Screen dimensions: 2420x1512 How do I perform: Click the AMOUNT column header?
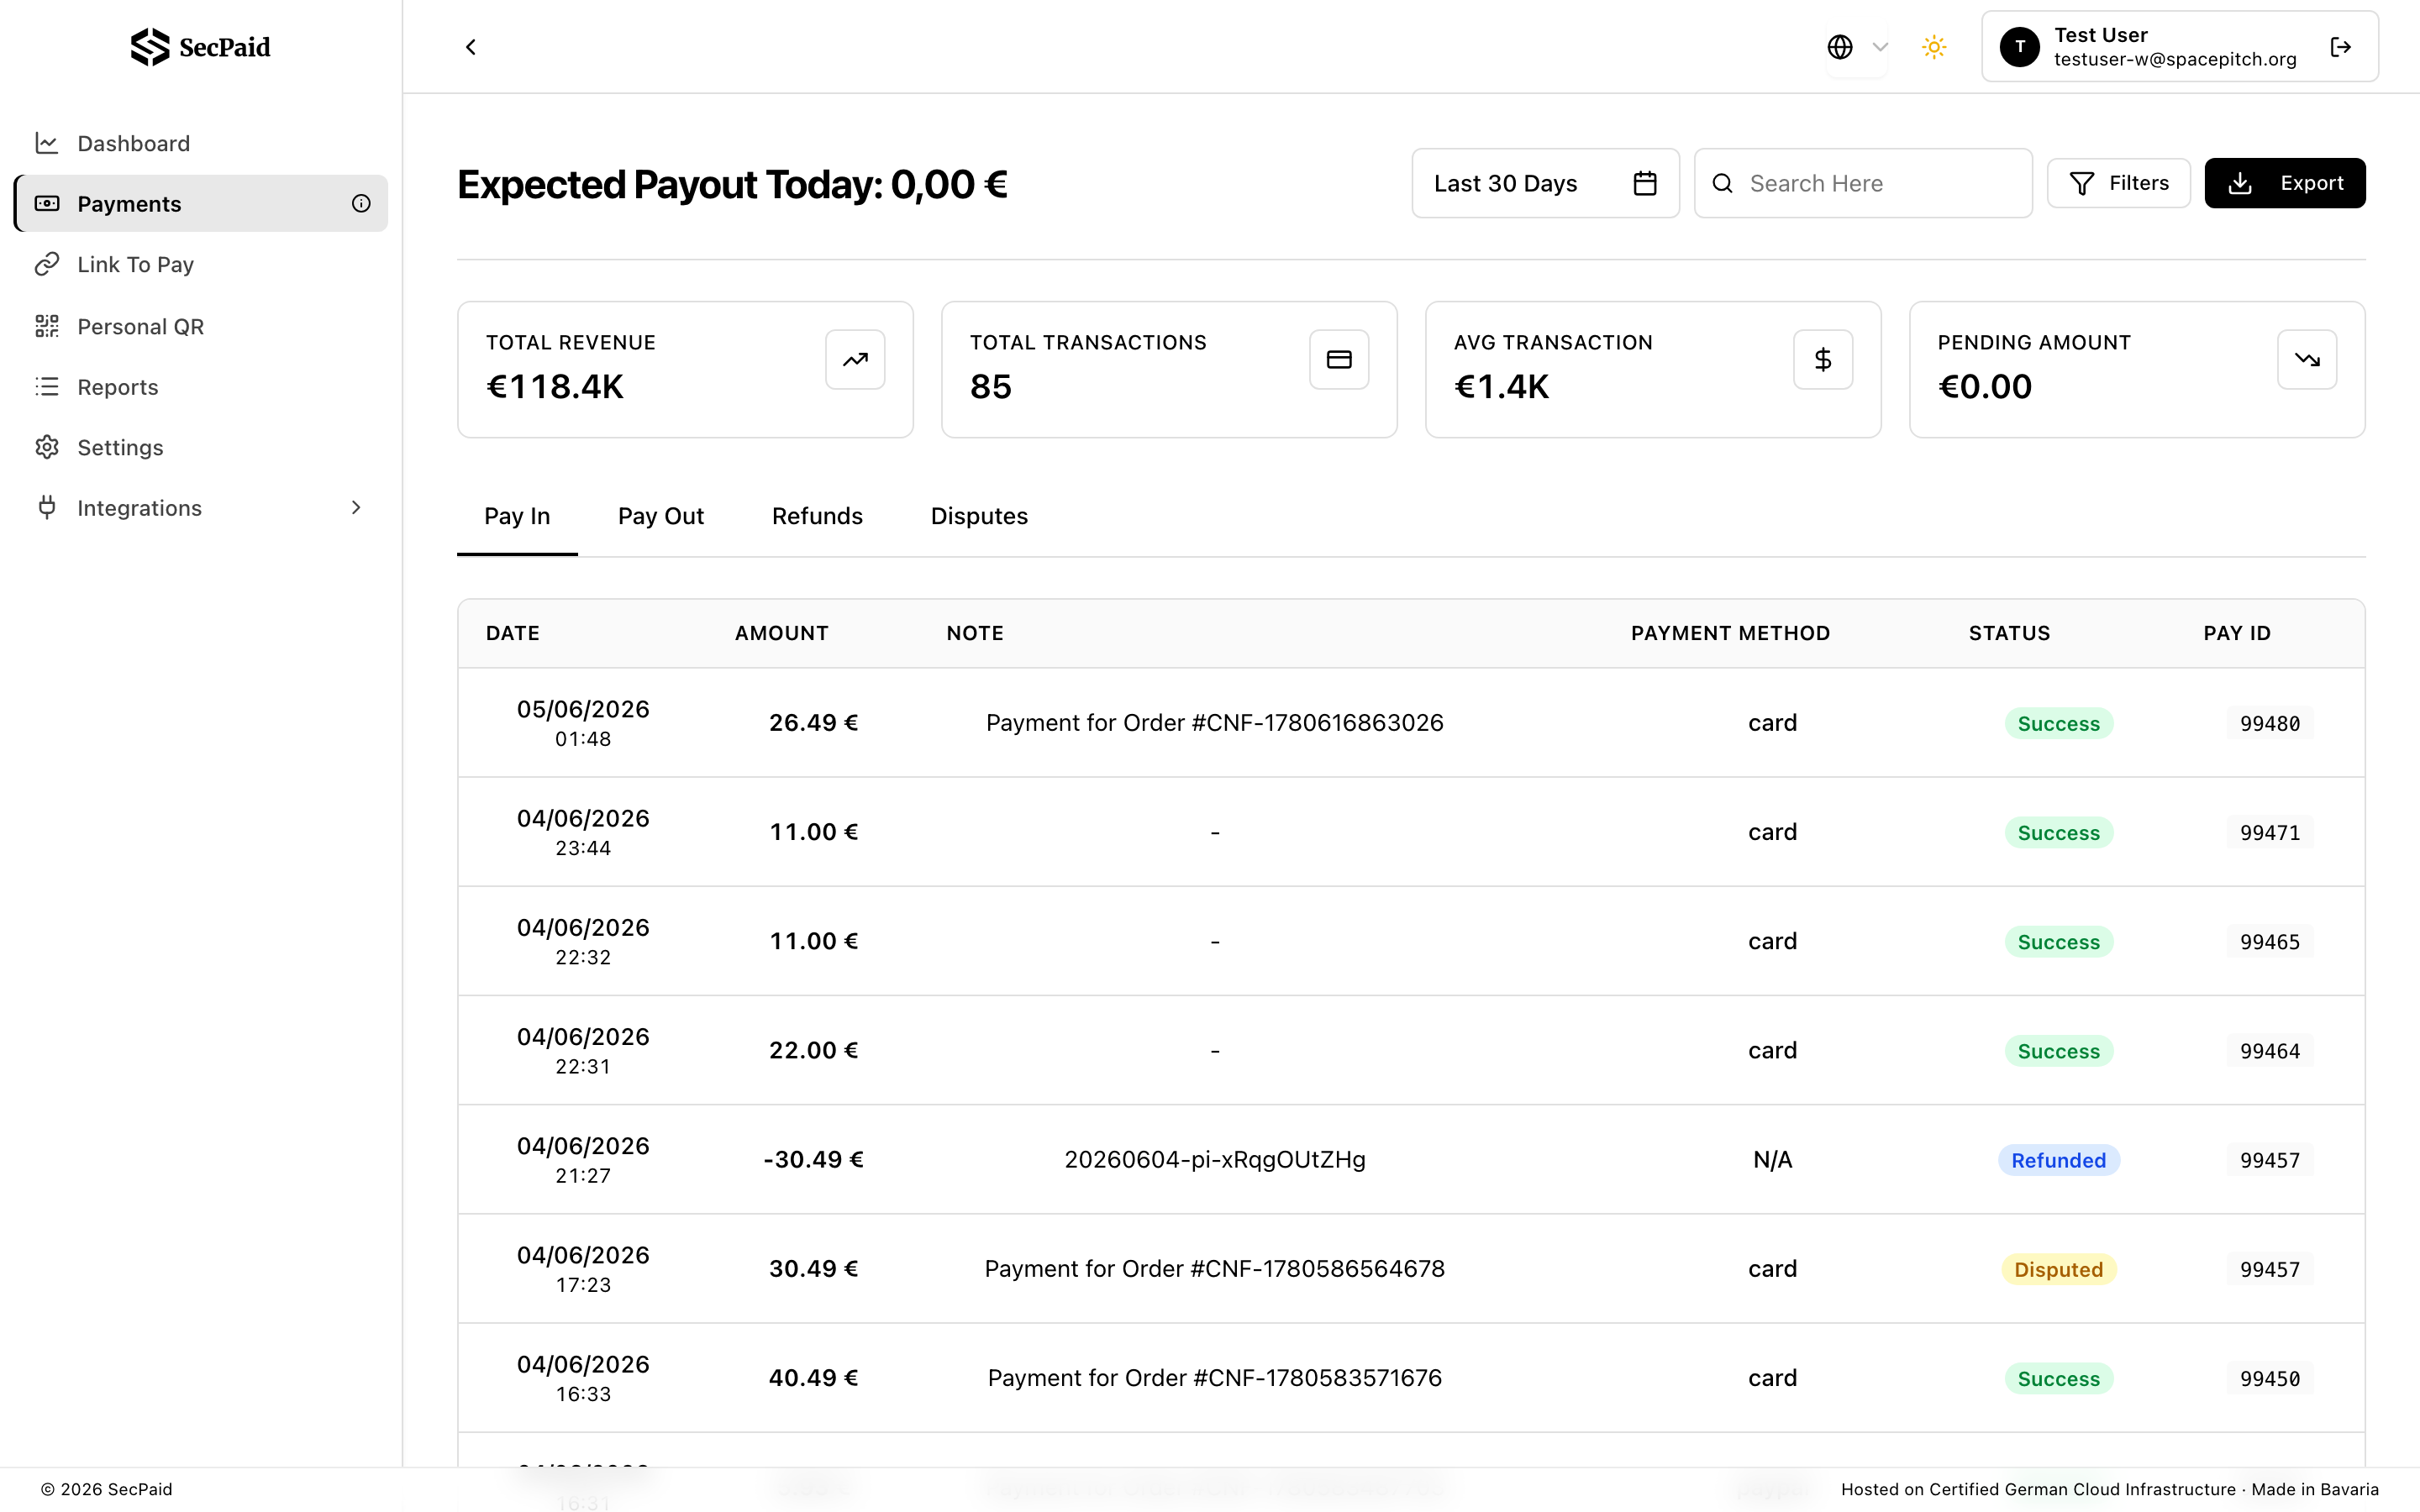[782, 633]
